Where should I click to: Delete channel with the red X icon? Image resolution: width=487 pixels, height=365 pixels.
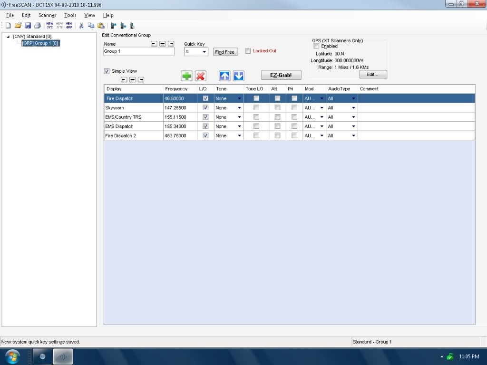[201, 76]
